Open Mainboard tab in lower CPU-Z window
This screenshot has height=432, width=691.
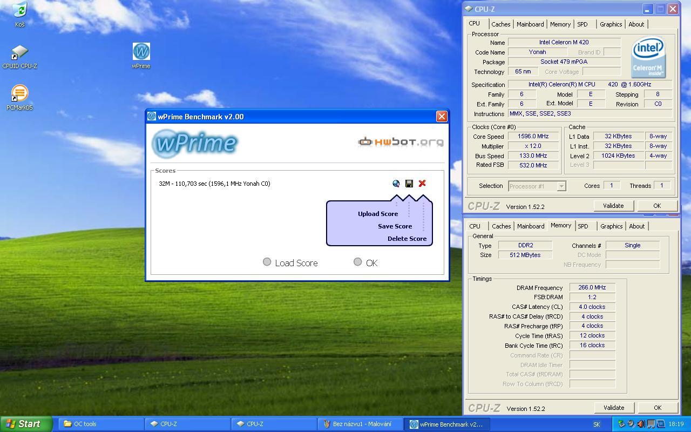coord(531,226)
